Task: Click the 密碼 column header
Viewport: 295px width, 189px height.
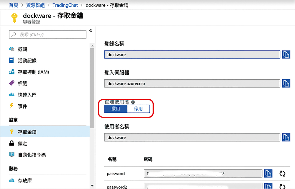Action: pos(148,159)
